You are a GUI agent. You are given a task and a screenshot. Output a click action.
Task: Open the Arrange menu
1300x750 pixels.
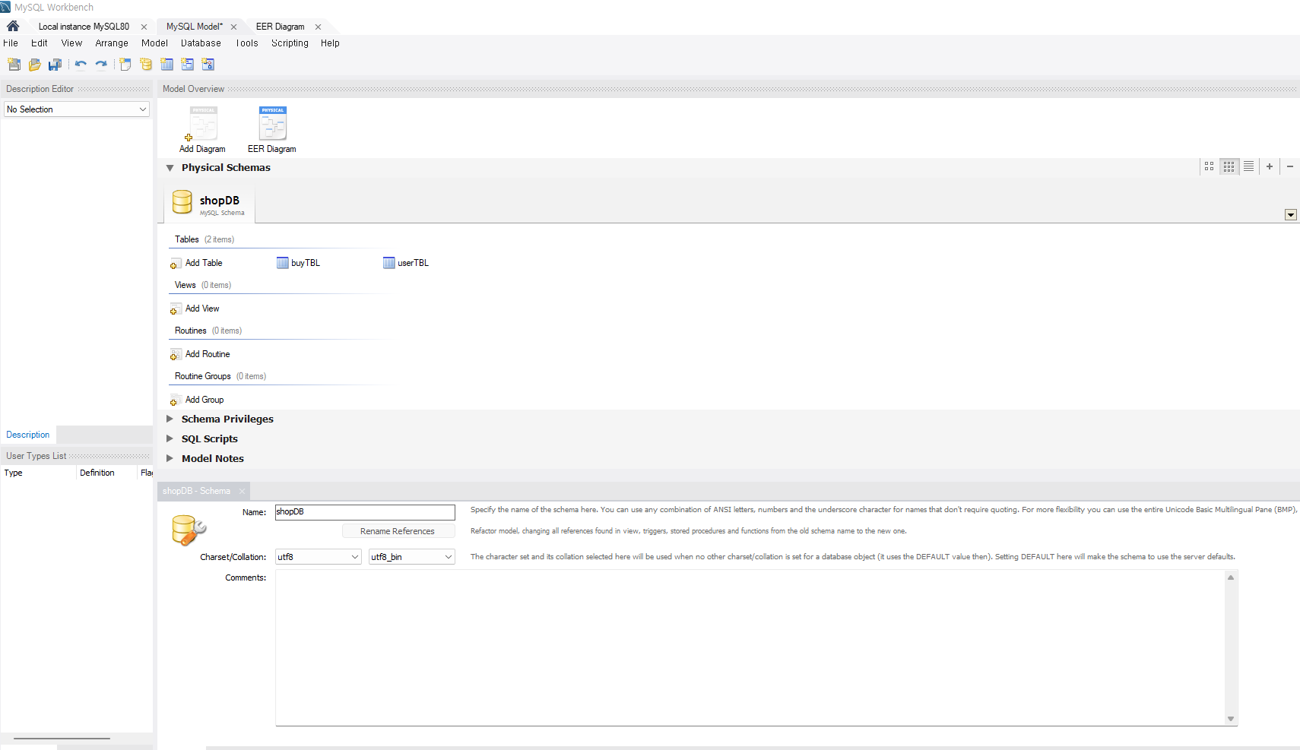point(112,43)
